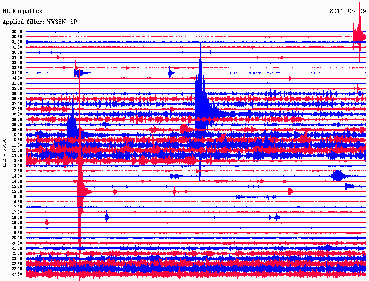Select the 10:00 time label
This screenshot has height=281, width=369.
(17, 135)
